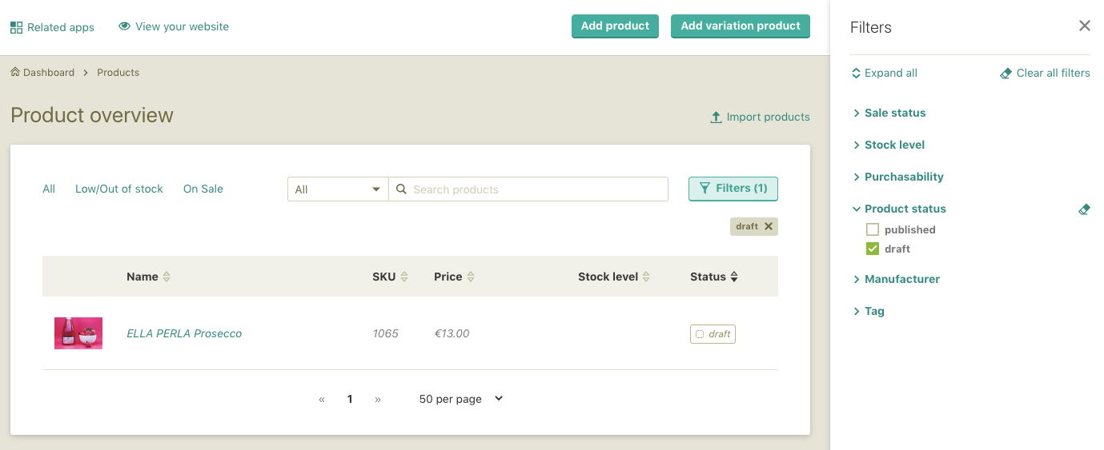Image resolution: width=1104 pixels, height=450 pixels.
Task: Clear the Product status filter with its eraser icon
Action: pos(1085,209)
